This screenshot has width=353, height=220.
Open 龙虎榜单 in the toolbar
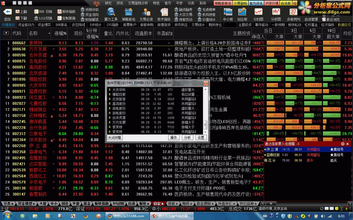[x=207, y=10]
